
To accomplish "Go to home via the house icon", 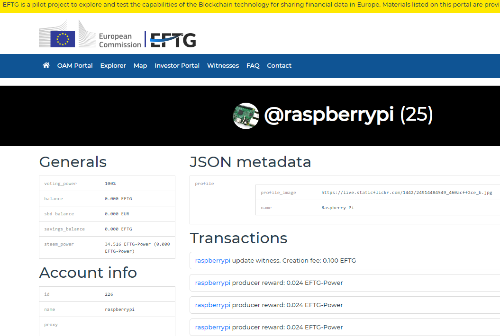I will point(46,65).
